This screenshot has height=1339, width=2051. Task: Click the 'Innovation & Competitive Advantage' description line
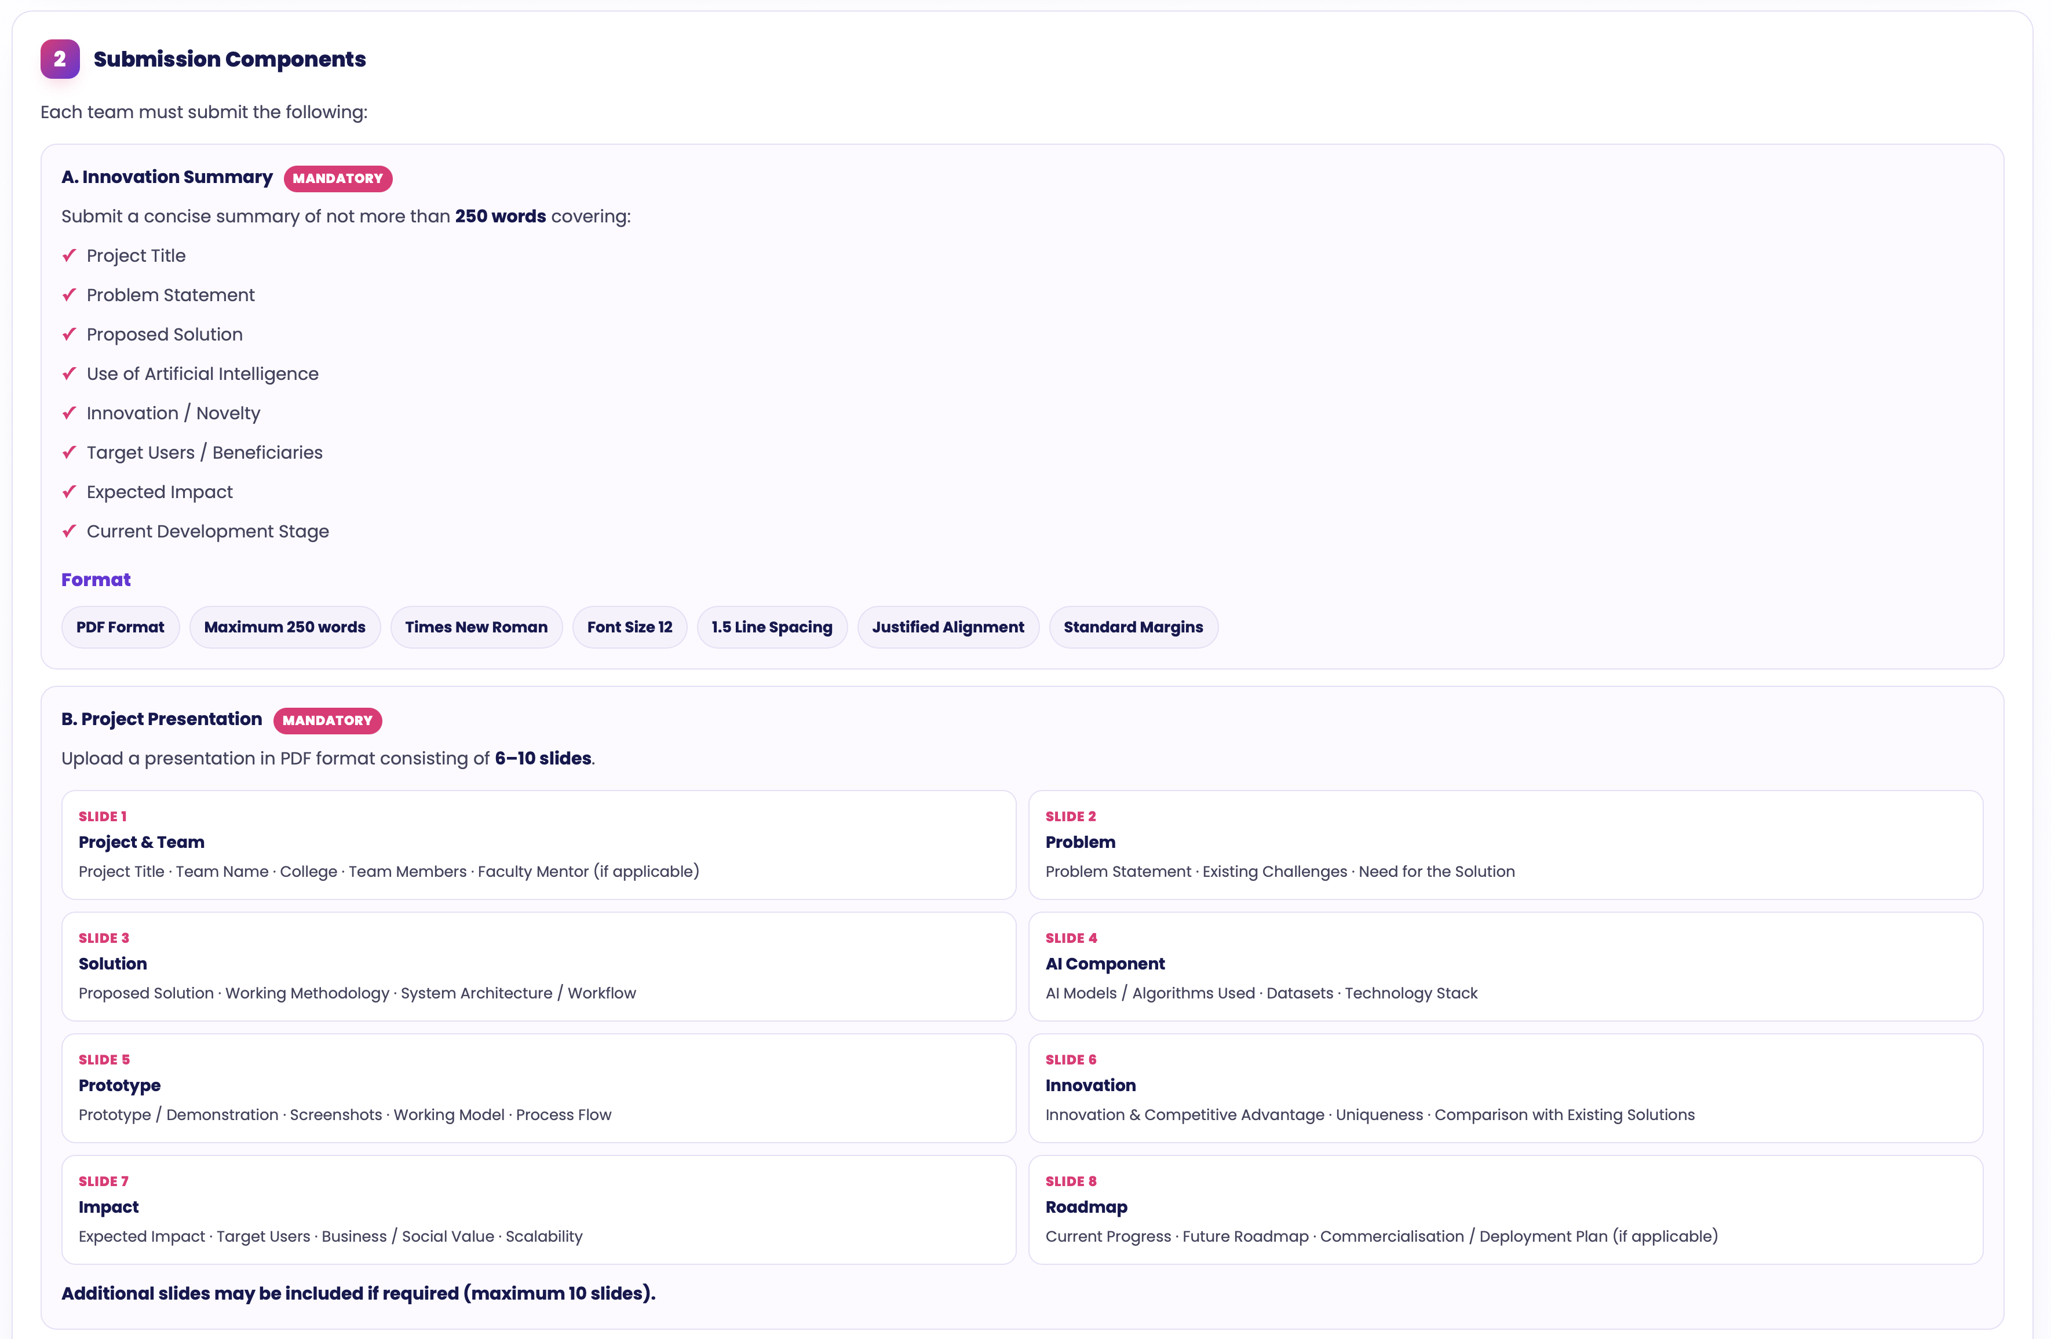click(x=1370, y=1114)
